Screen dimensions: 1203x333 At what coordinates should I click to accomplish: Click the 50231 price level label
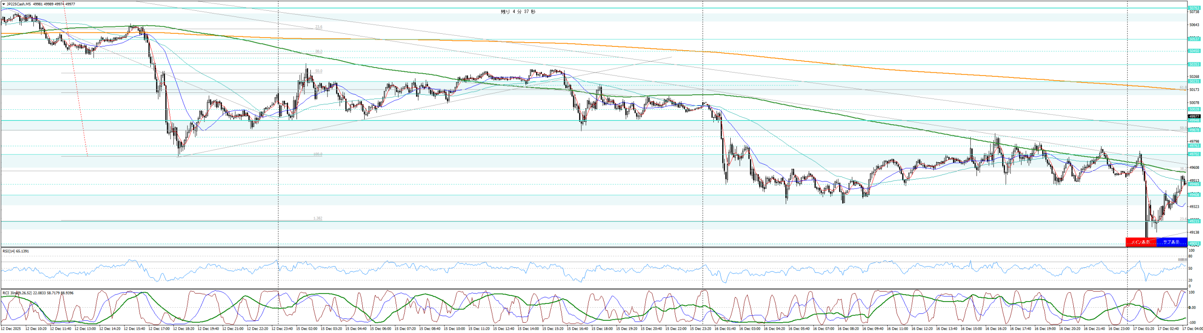pyautogui.click(x=1194, y=81)
